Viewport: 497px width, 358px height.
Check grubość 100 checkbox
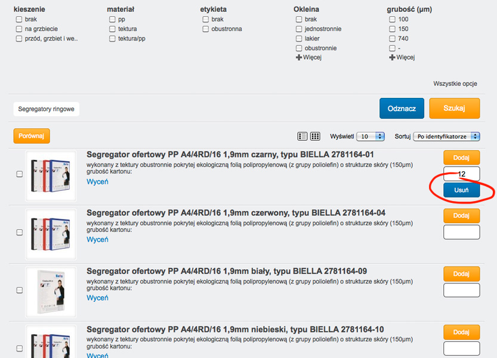pyautogui.click(x=392, y=19)
